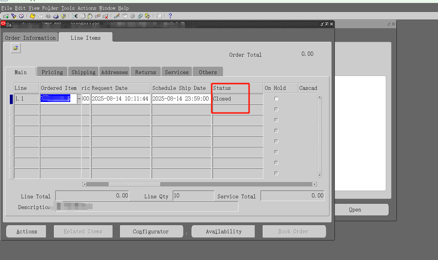The height and width of the screenshot is (260, 438).
Task: Go to the Addresses tab
Action: click(x=114, y=72)
